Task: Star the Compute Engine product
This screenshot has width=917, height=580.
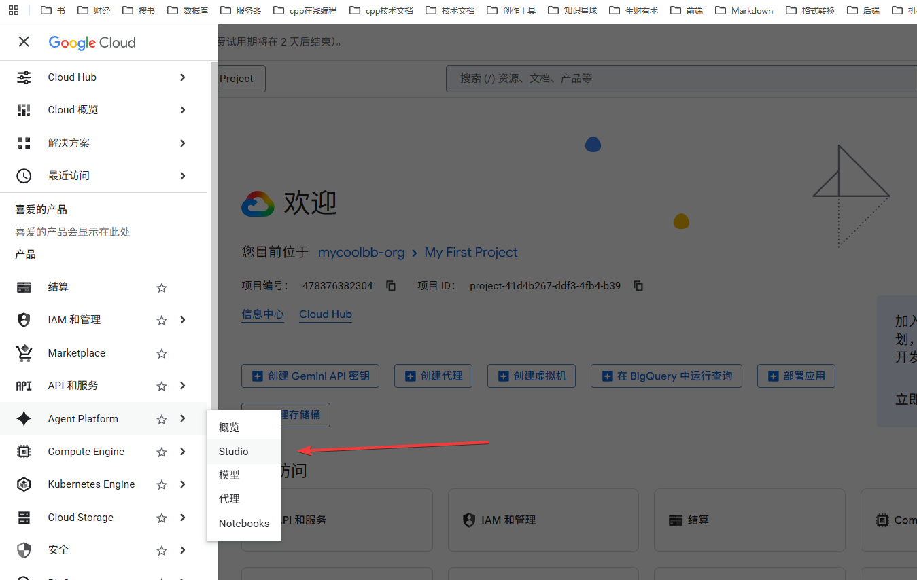Action: [x=162, y=452]
